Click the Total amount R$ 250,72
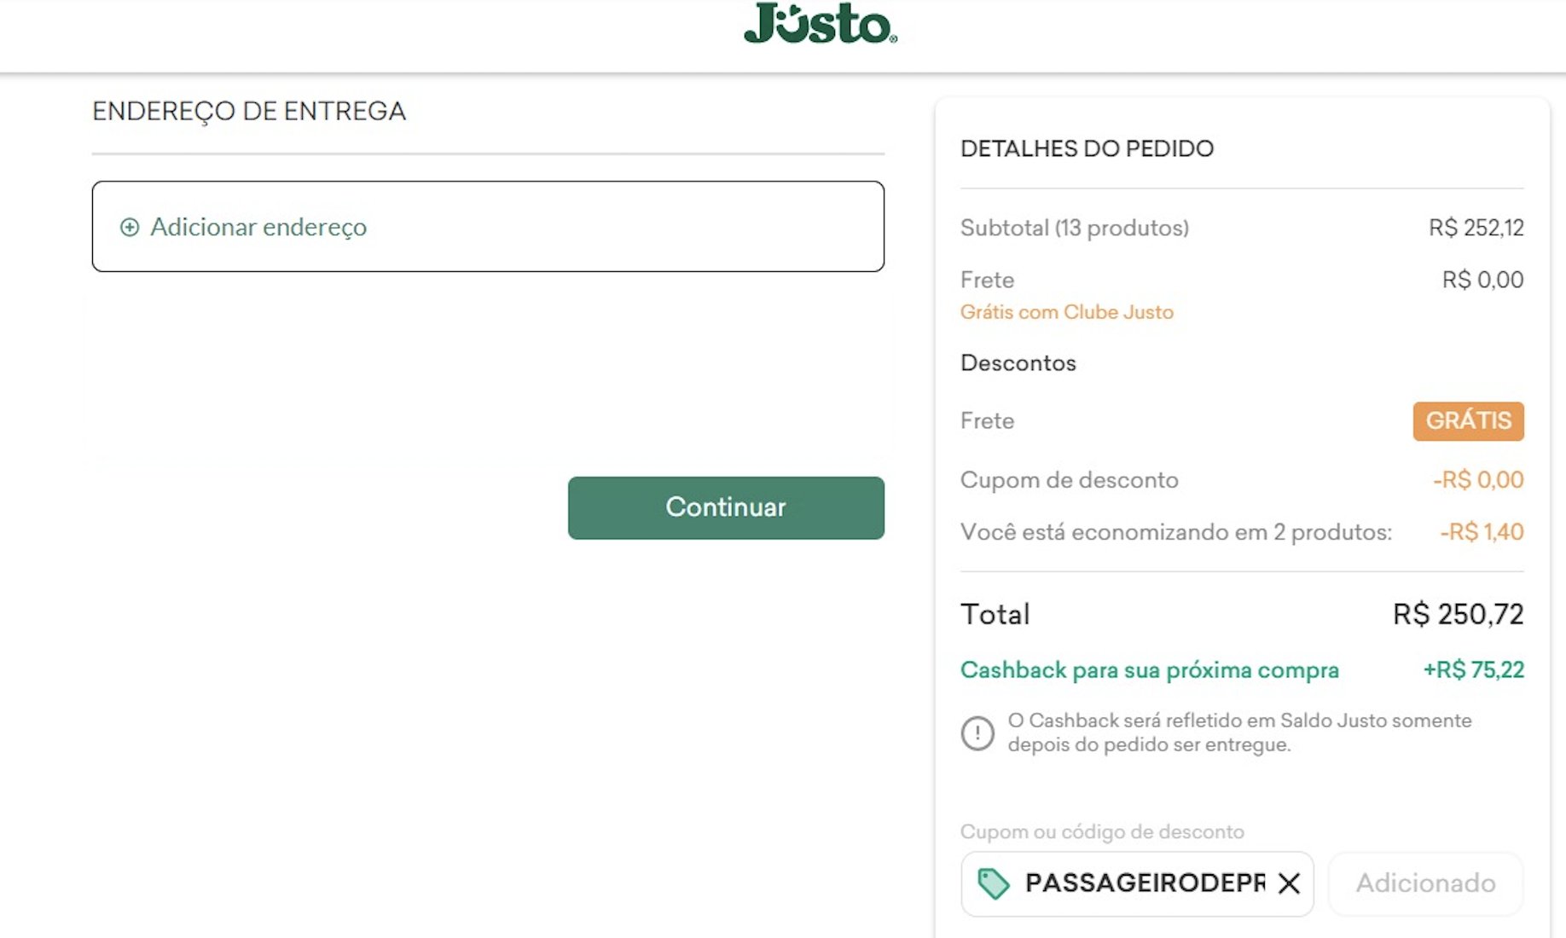This screenshot has height=938, width=1566. click(1458, 614)
